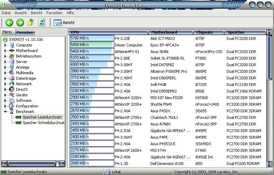Viewport: 274px width, 175px height.
Task: Click the Lokal computer icon in the status bar
Action: pos(108,172)
